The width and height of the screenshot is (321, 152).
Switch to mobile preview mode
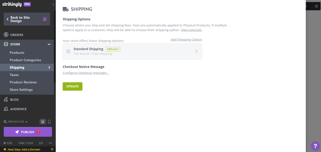click(x=49, y=122)
